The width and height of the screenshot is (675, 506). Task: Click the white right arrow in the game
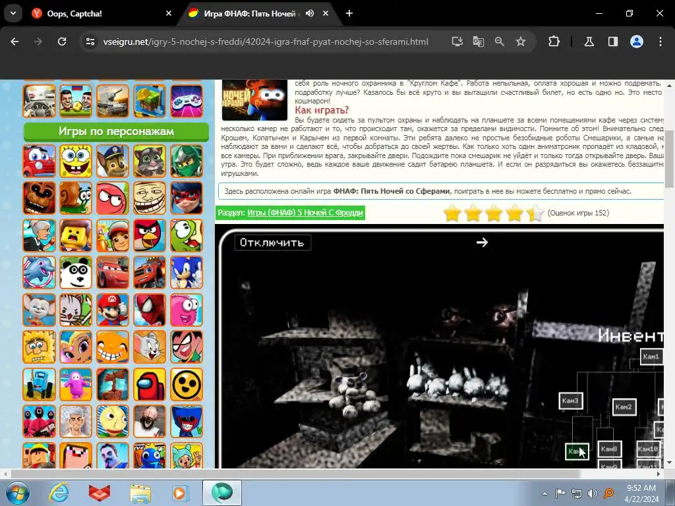(x=482, y=242)
